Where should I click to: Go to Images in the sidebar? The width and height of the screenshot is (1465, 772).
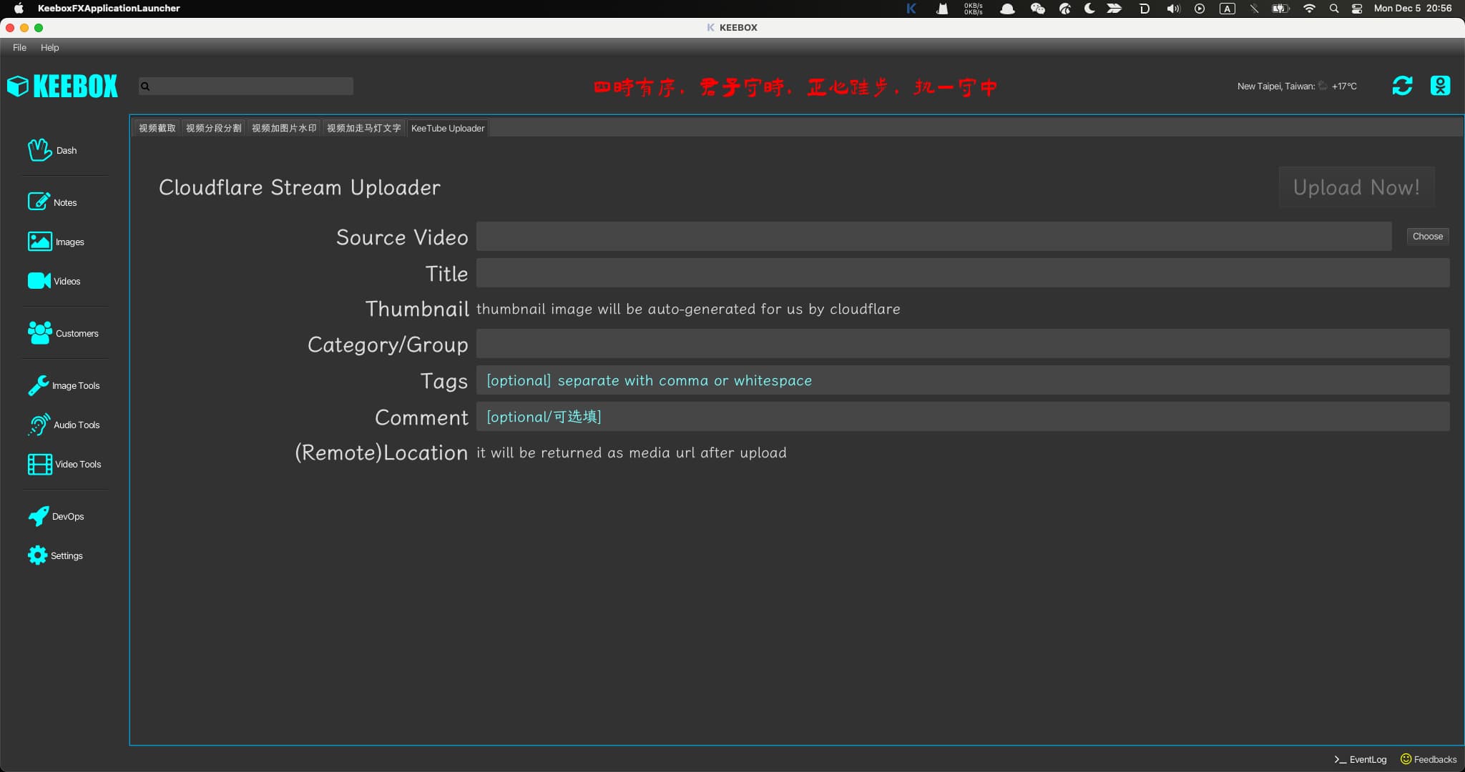(56, 242)
